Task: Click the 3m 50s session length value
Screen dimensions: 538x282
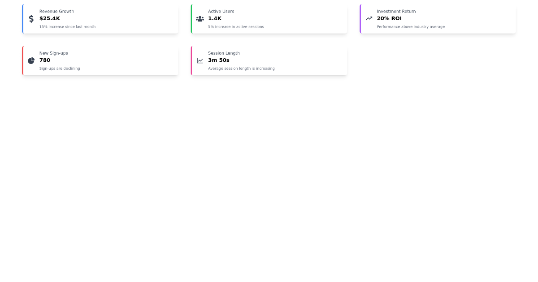Action: coord(218,60)
